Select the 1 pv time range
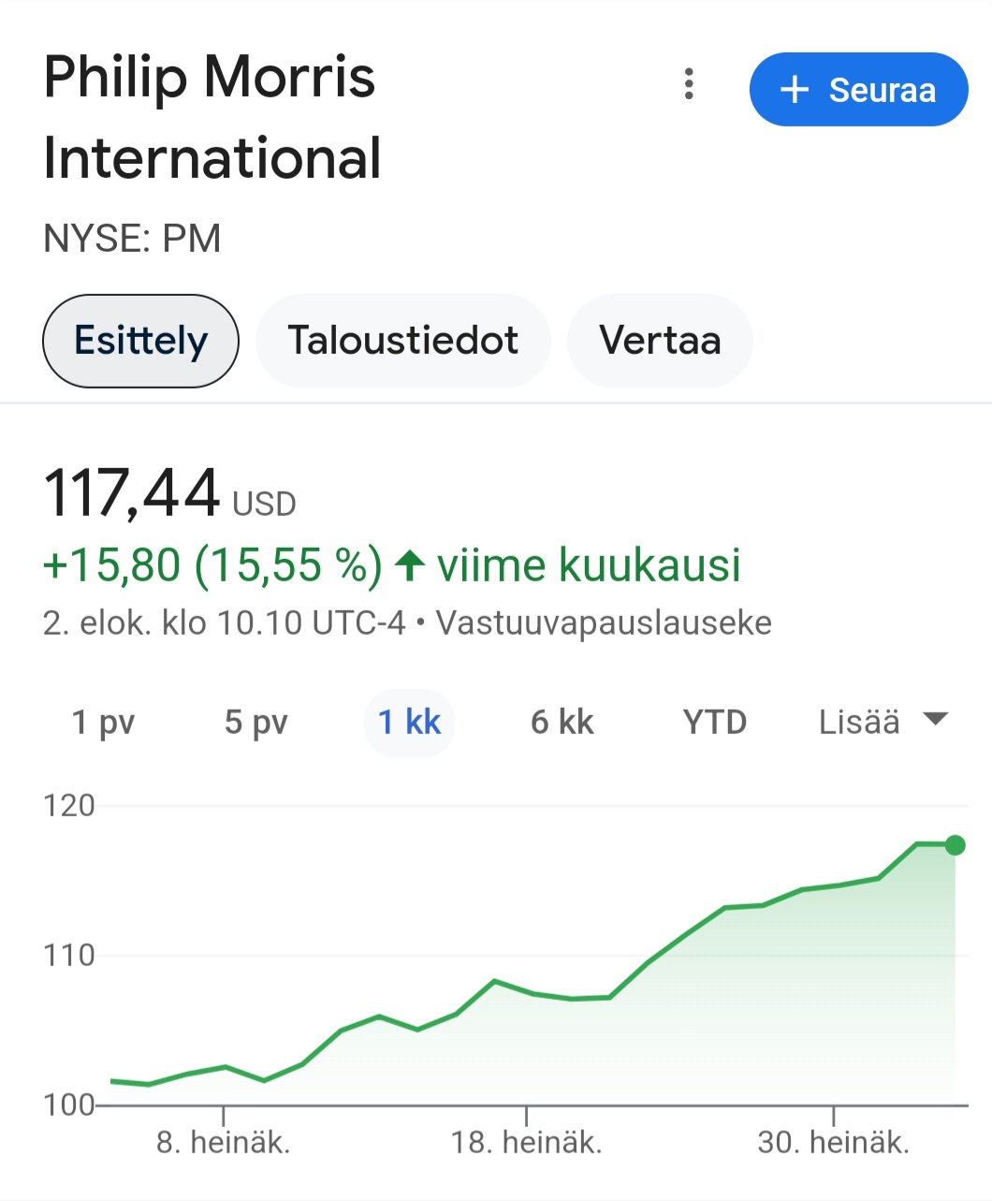Screen dimensions: 992x1201 click(104, 723)
